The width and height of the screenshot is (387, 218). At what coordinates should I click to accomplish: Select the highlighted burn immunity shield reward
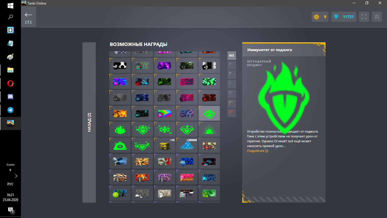click(209, 114)
